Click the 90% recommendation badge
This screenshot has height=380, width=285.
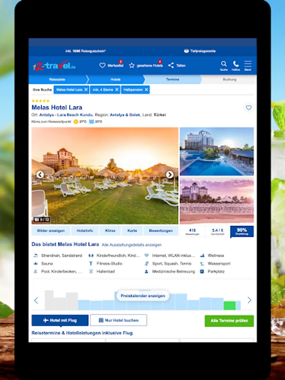click(242, 231)
